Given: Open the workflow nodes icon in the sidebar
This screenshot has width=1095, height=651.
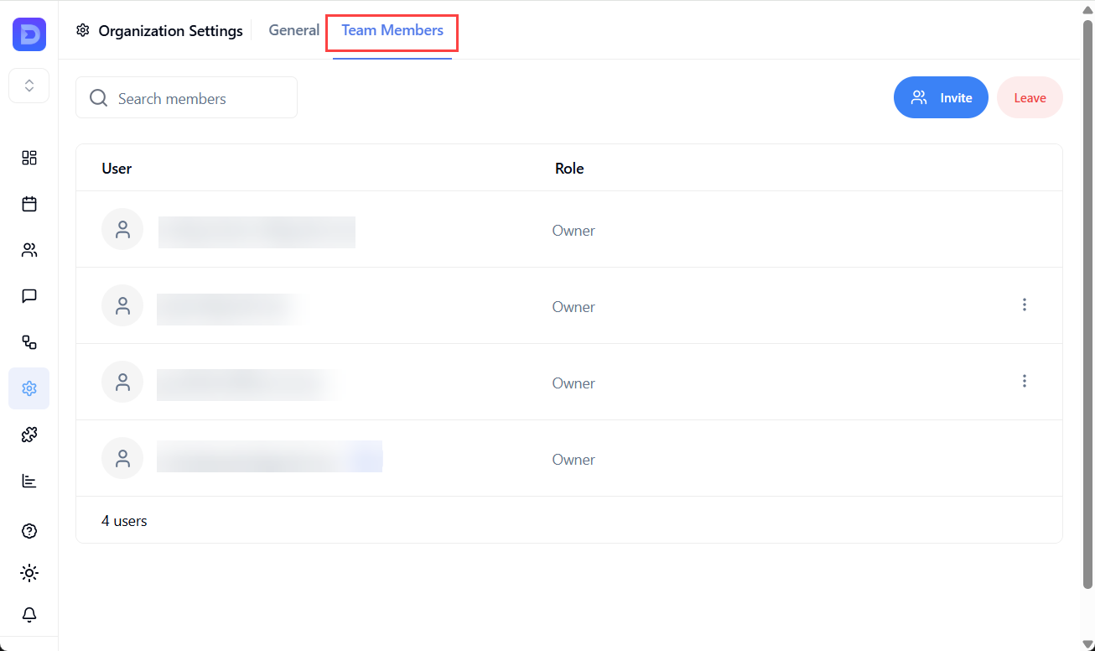Looking at the screenshot, I should (29, 342).
